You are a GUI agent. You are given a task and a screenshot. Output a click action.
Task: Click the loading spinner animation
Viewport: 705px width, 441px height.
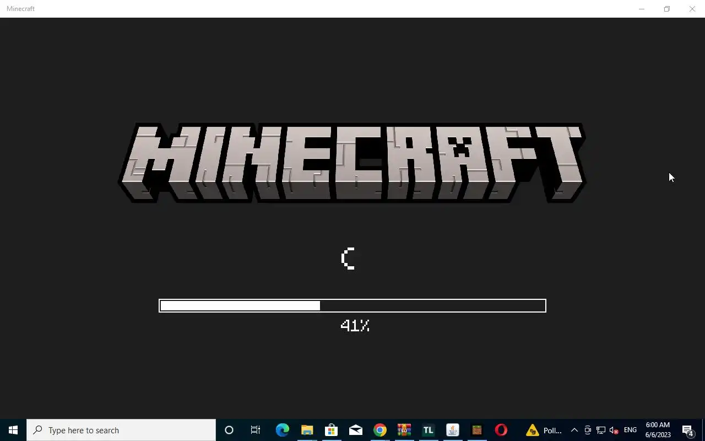click(x=348, y=259)
